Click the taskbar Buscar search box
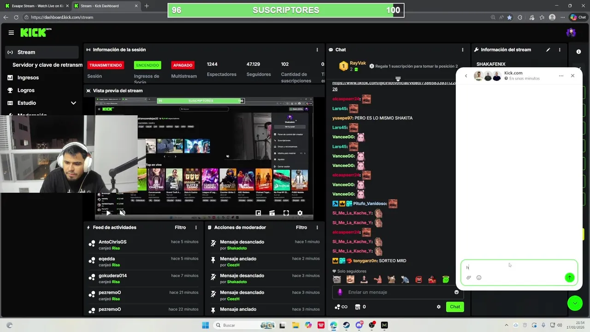Screen dimensions: 590x332 pyautogui.click(x=245, y=325)
